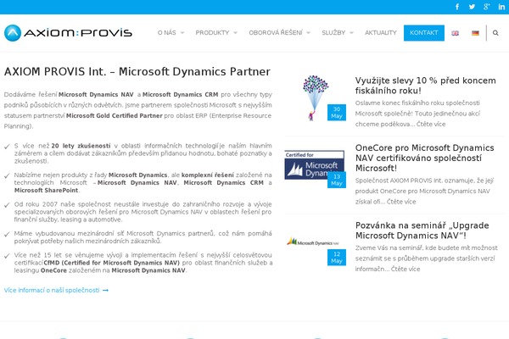Follow 'Více informací o naší společnosti' link
Screen dimensions: 509x339
pyautogui.click(x=56, y=290)
